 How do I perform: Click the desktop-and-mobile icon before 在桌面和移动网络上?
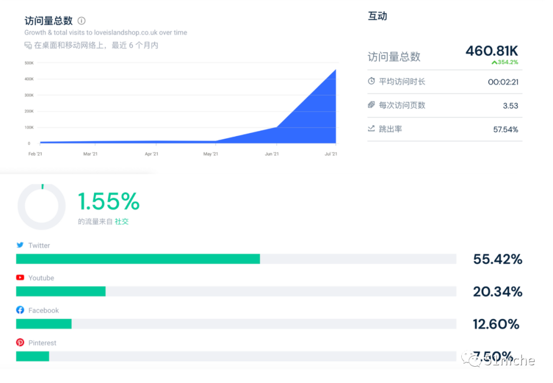pos(28,45)
